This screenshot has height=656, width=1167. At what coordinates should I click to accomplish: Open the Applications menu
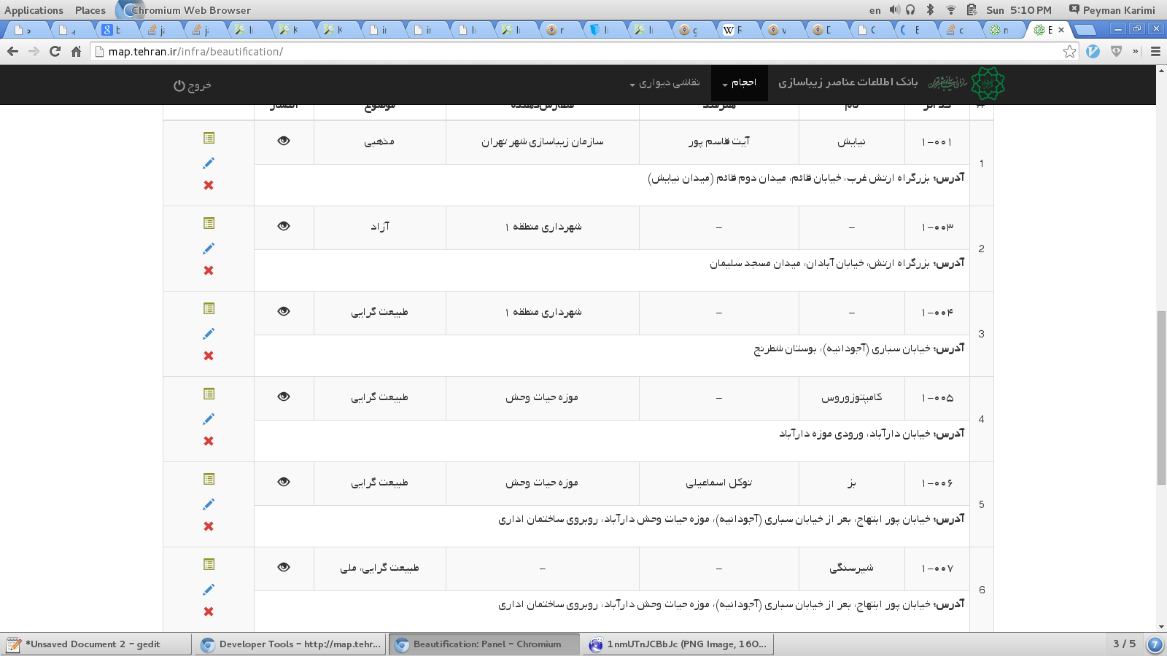[34, 10]
